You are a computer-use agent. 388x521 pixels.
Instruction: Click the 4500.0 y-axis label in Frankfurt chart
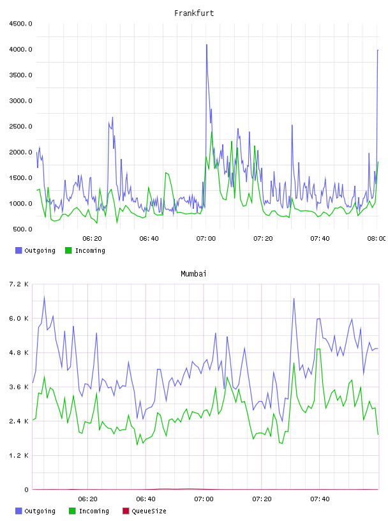pos(20,24)
